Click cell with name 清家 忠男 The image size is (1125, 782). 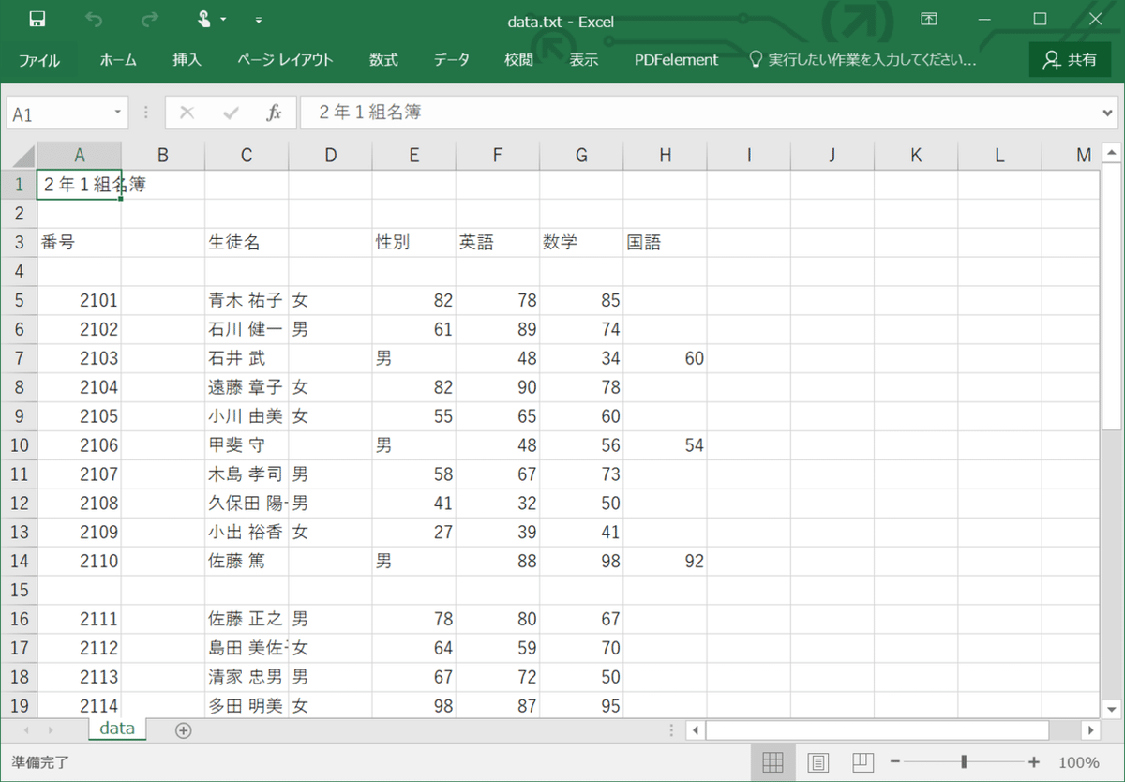[x=247, y=677]
